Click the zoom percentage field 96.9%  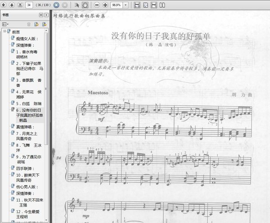117,5
